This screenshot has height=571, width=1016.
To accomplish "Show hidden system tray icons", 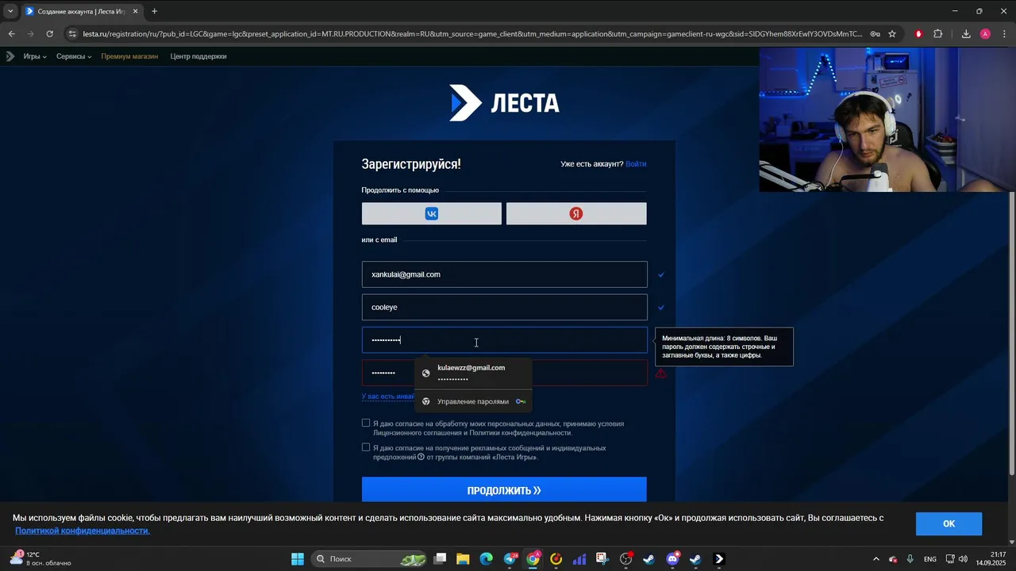I will point(876,559).
